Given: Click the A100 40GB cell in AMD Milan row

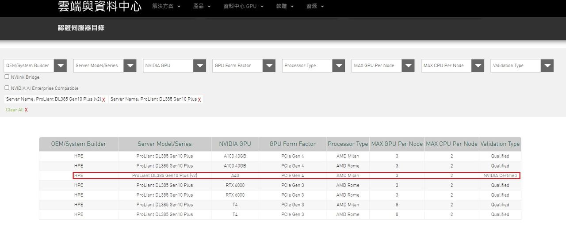Looking at the screenshot, I should click(235, 156).
